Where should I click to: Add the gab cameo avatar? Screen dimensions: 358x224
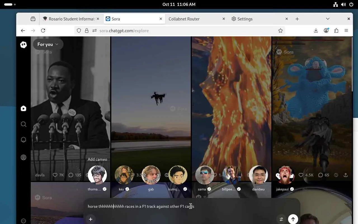tap(151, 175)
